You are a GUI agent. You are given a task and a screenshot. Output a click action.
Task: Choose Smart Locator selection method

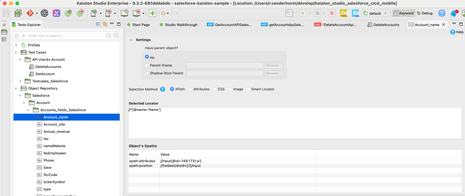click(248, 89)
